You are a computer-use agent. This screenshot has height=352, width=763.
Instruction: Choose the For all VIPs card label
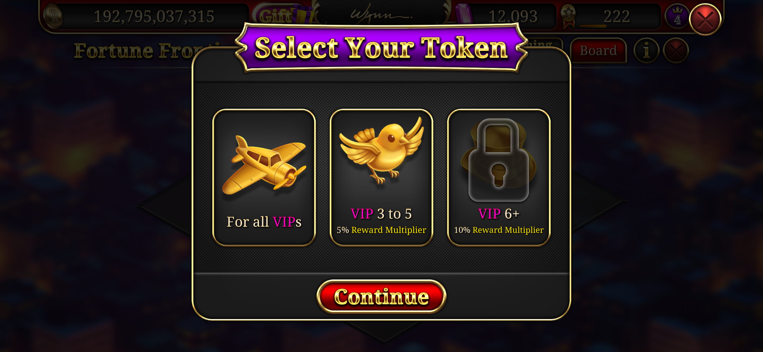[x=264, y=222]
